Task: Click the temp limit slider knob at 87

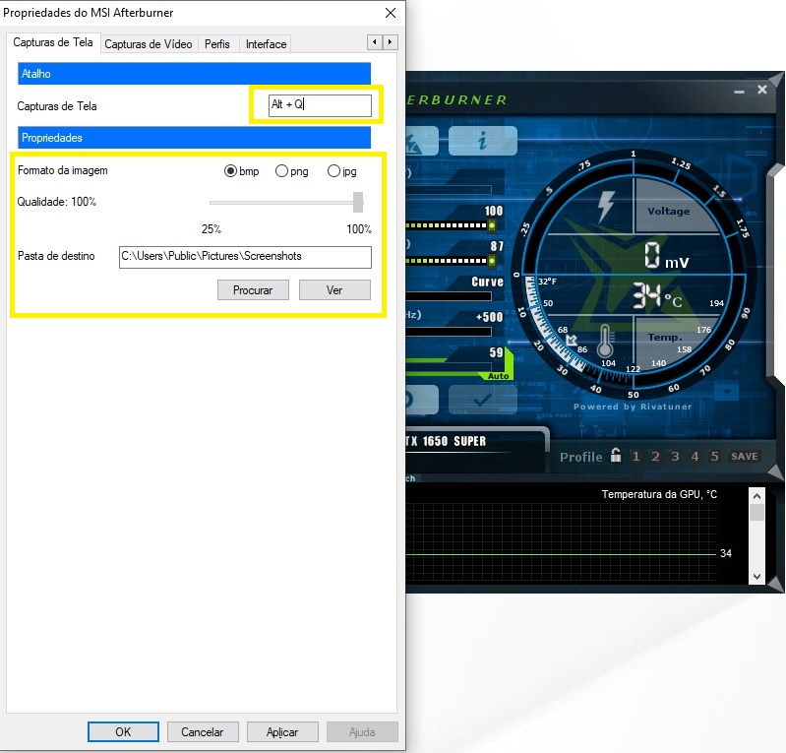Action: pos(492,261)
